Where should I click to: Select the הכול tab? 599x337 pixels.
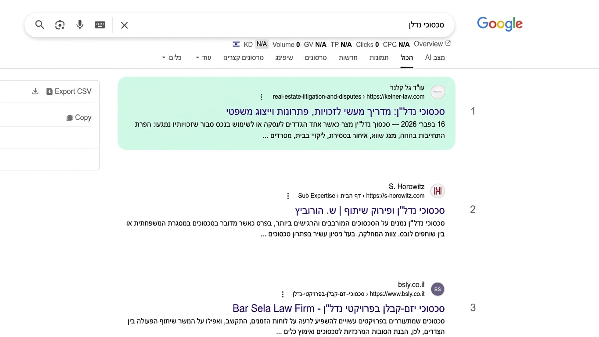tap(407, 57)
